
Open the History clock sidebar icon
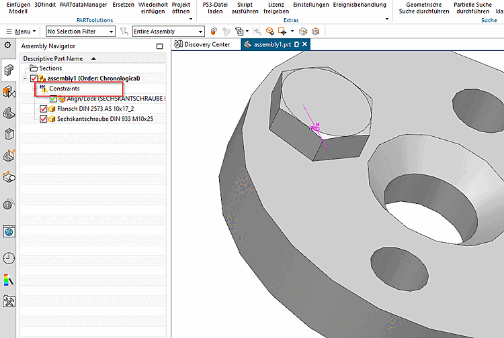[9, 258]
